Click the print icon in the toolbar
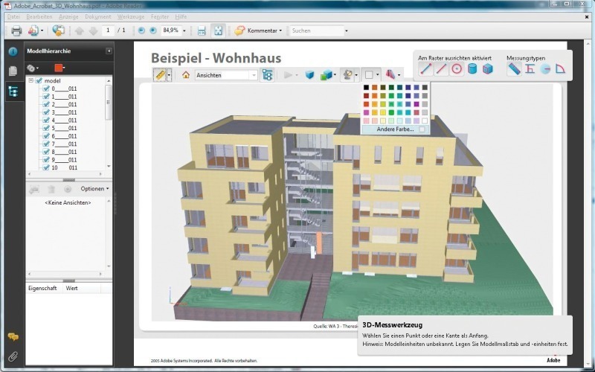Viewport: 595px width, 372px height. coord(16,31)
